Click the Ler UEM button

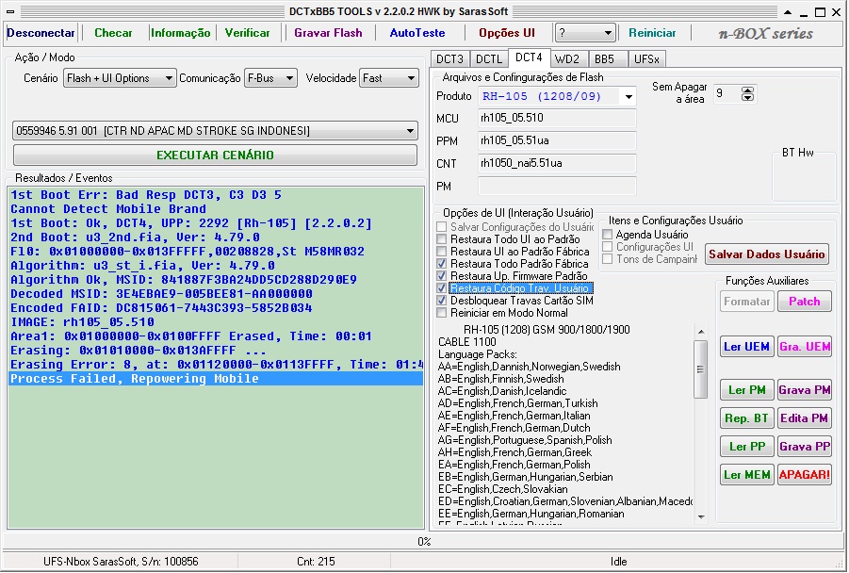746,347
